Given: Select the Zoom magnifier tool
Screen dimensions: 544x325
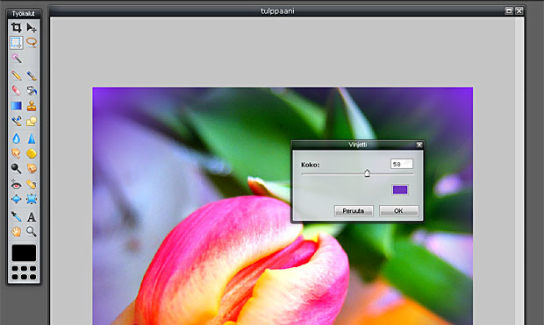Looking at the screenshot, I should [x=32, y=231].
